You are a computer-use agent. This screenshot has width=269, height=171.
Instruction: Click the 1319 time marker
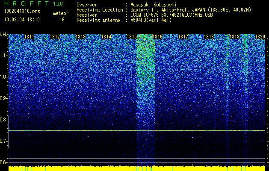coord(234,37)
